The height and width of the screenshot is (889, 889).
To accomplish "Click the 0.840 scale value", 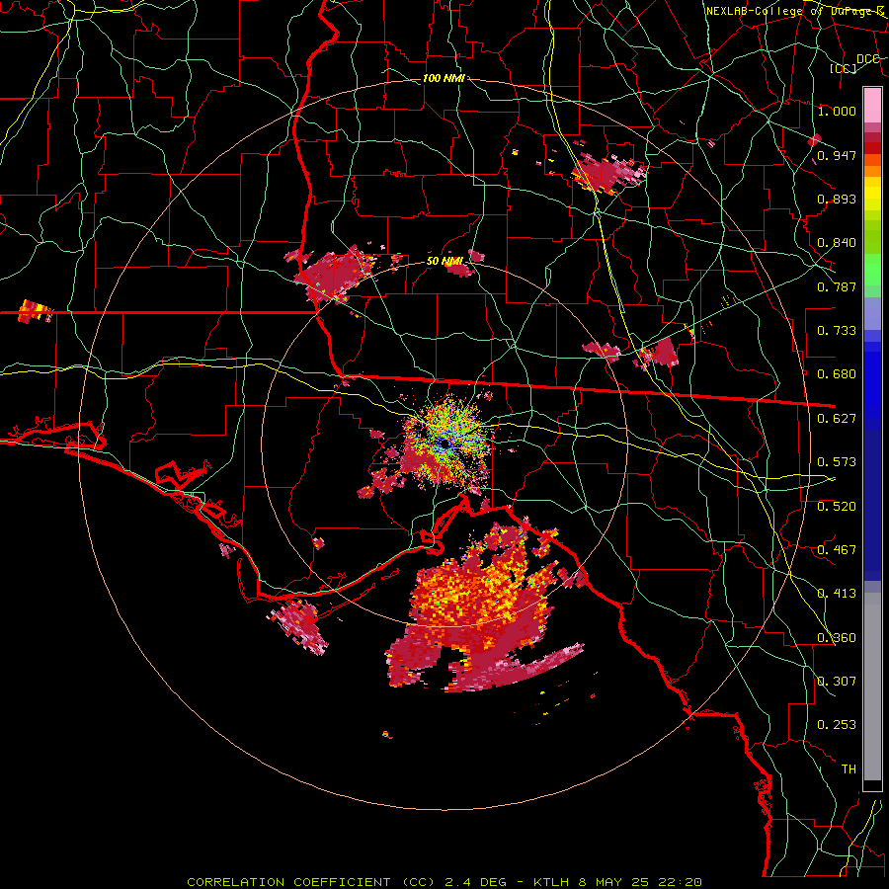I will tap(837, 243).
